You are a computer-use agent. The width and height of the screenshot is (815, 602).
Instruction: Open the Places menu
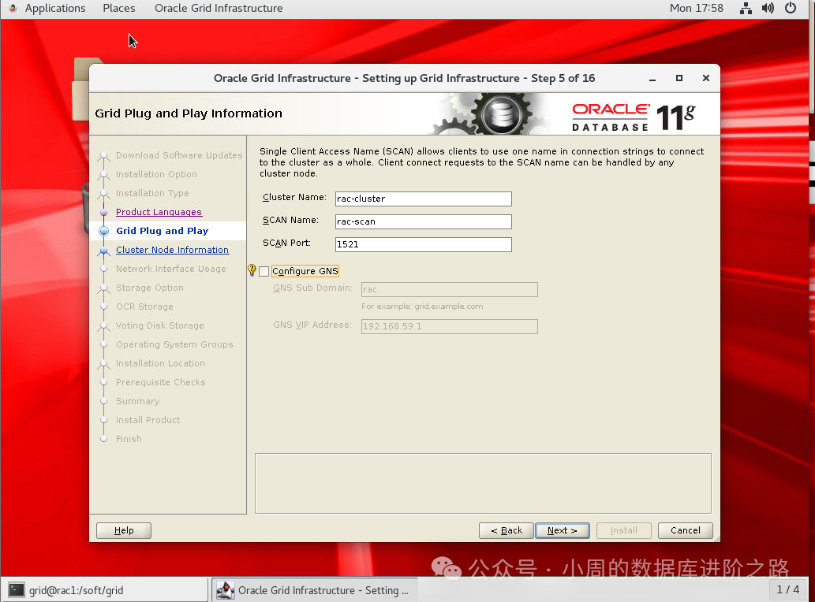[x=119, y=9]
